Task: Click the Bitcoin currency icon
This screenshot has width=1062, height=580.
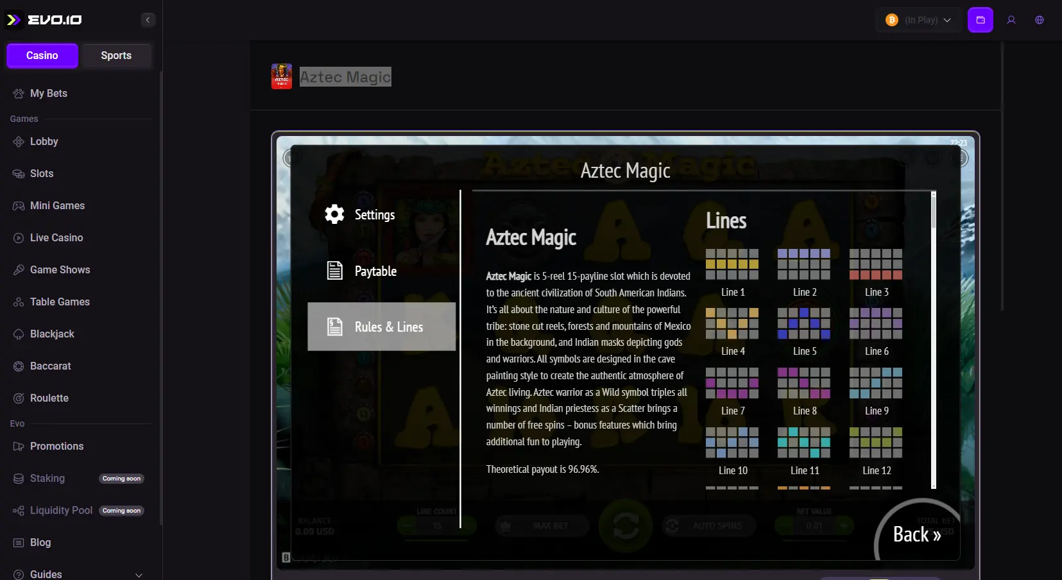Action: 892,20
